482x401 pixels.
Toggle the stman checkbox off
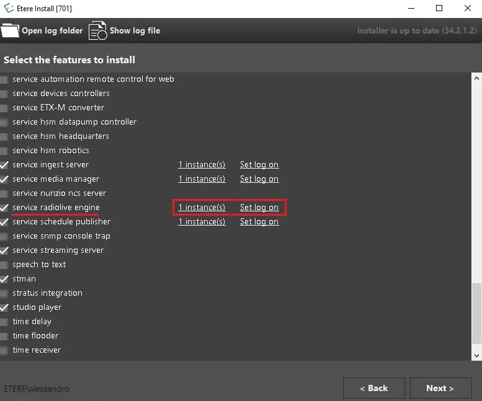5,279
